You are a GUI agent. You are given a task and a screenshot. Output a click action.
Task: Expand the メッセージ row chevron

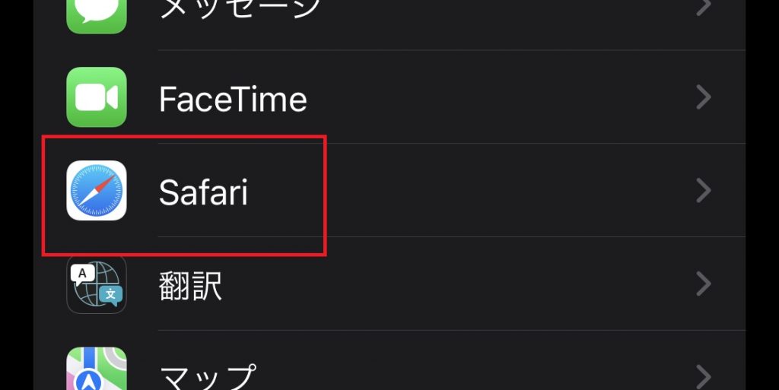[x=703, y=7]
